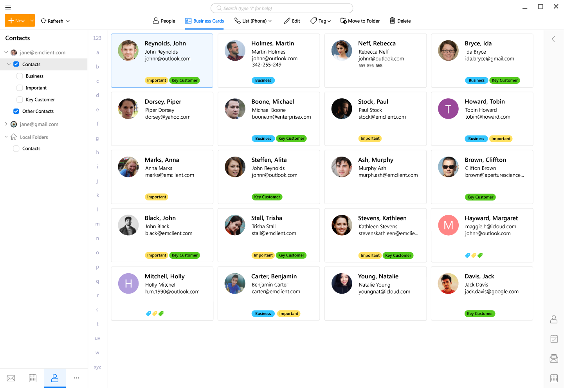Select the Business Cards view tab

pyautogui.click(x=204, y=21)
